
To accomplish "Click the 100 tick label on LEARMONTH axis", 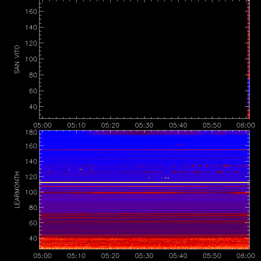I will click(x=31, y=192).
